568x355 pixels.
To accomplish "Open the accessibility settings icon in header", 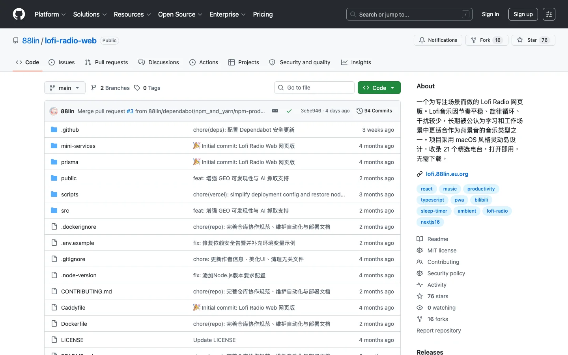I will click(549, 14).
